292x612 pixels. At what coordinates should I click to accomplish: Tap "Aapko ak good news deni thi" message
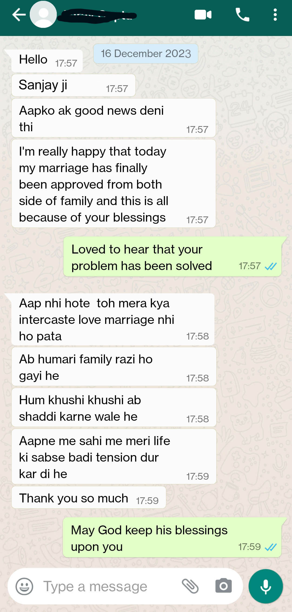[114, 118]
